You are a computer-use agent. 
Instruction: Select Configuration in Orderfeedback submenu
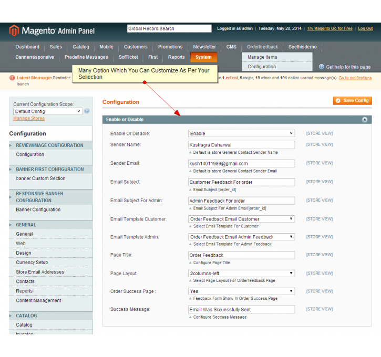click(277, 67)
